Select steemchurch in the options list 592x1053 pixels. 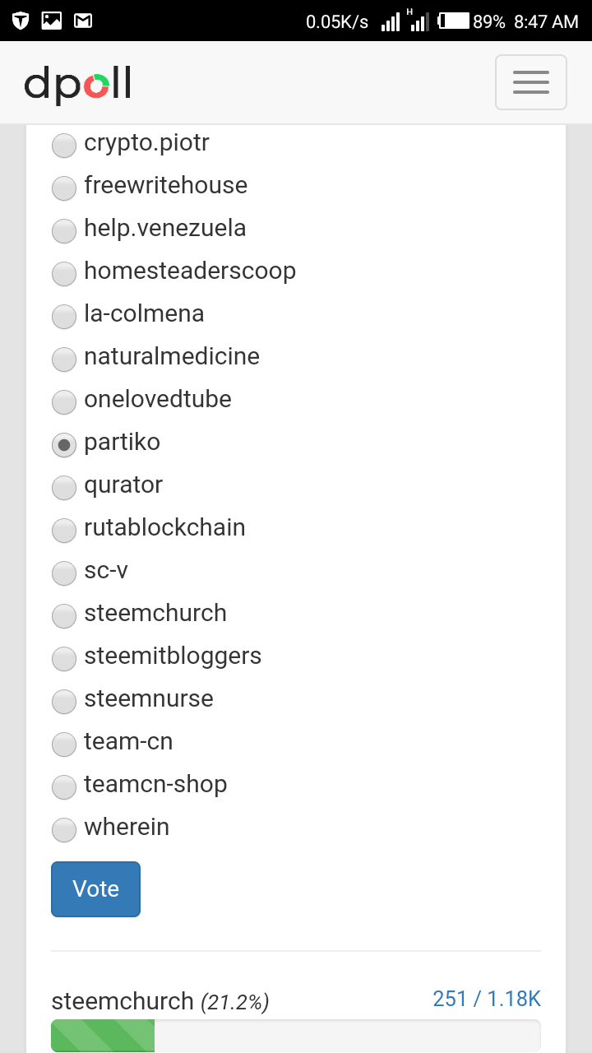click(x=63, y=617)
